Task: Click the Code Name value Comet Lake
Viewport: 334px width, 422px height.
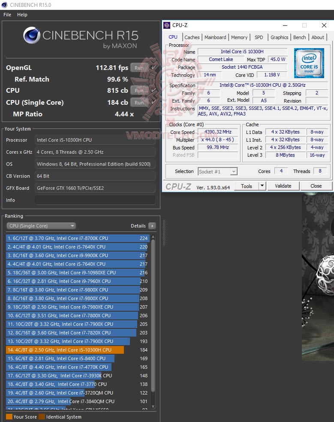Action: (x=221, y=59)
